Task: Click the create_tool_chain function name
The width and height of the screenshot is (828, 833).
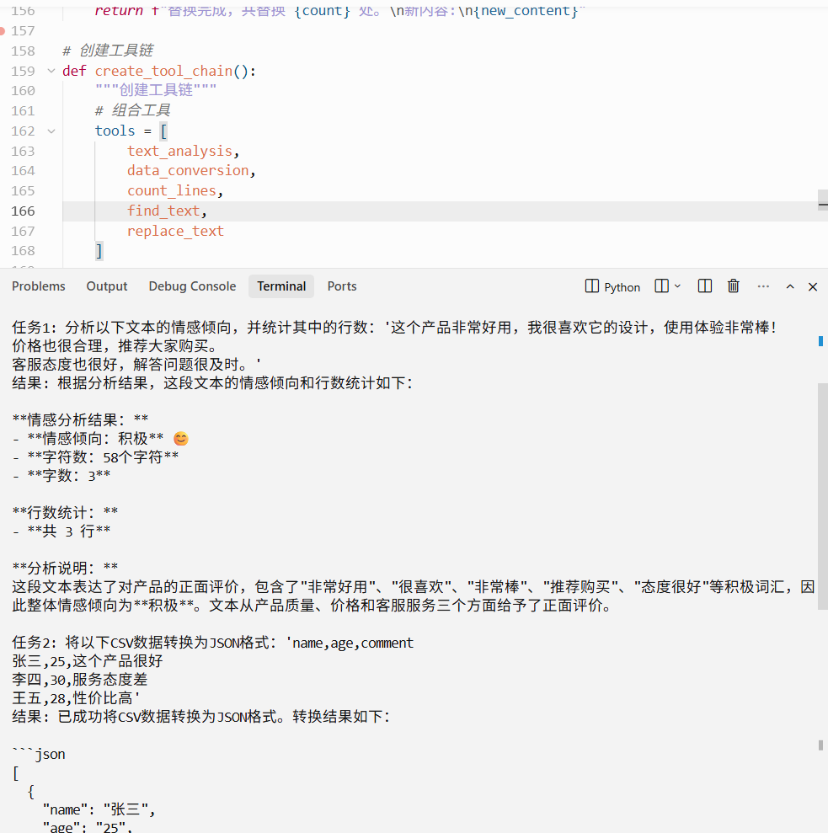Action: (x=163, y=72)
